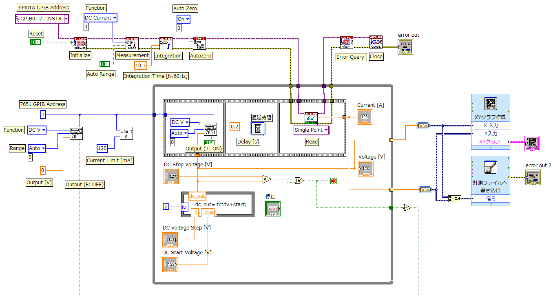Select the 信号 input terminal row
The image size is (553, 300).
(491, 199)
